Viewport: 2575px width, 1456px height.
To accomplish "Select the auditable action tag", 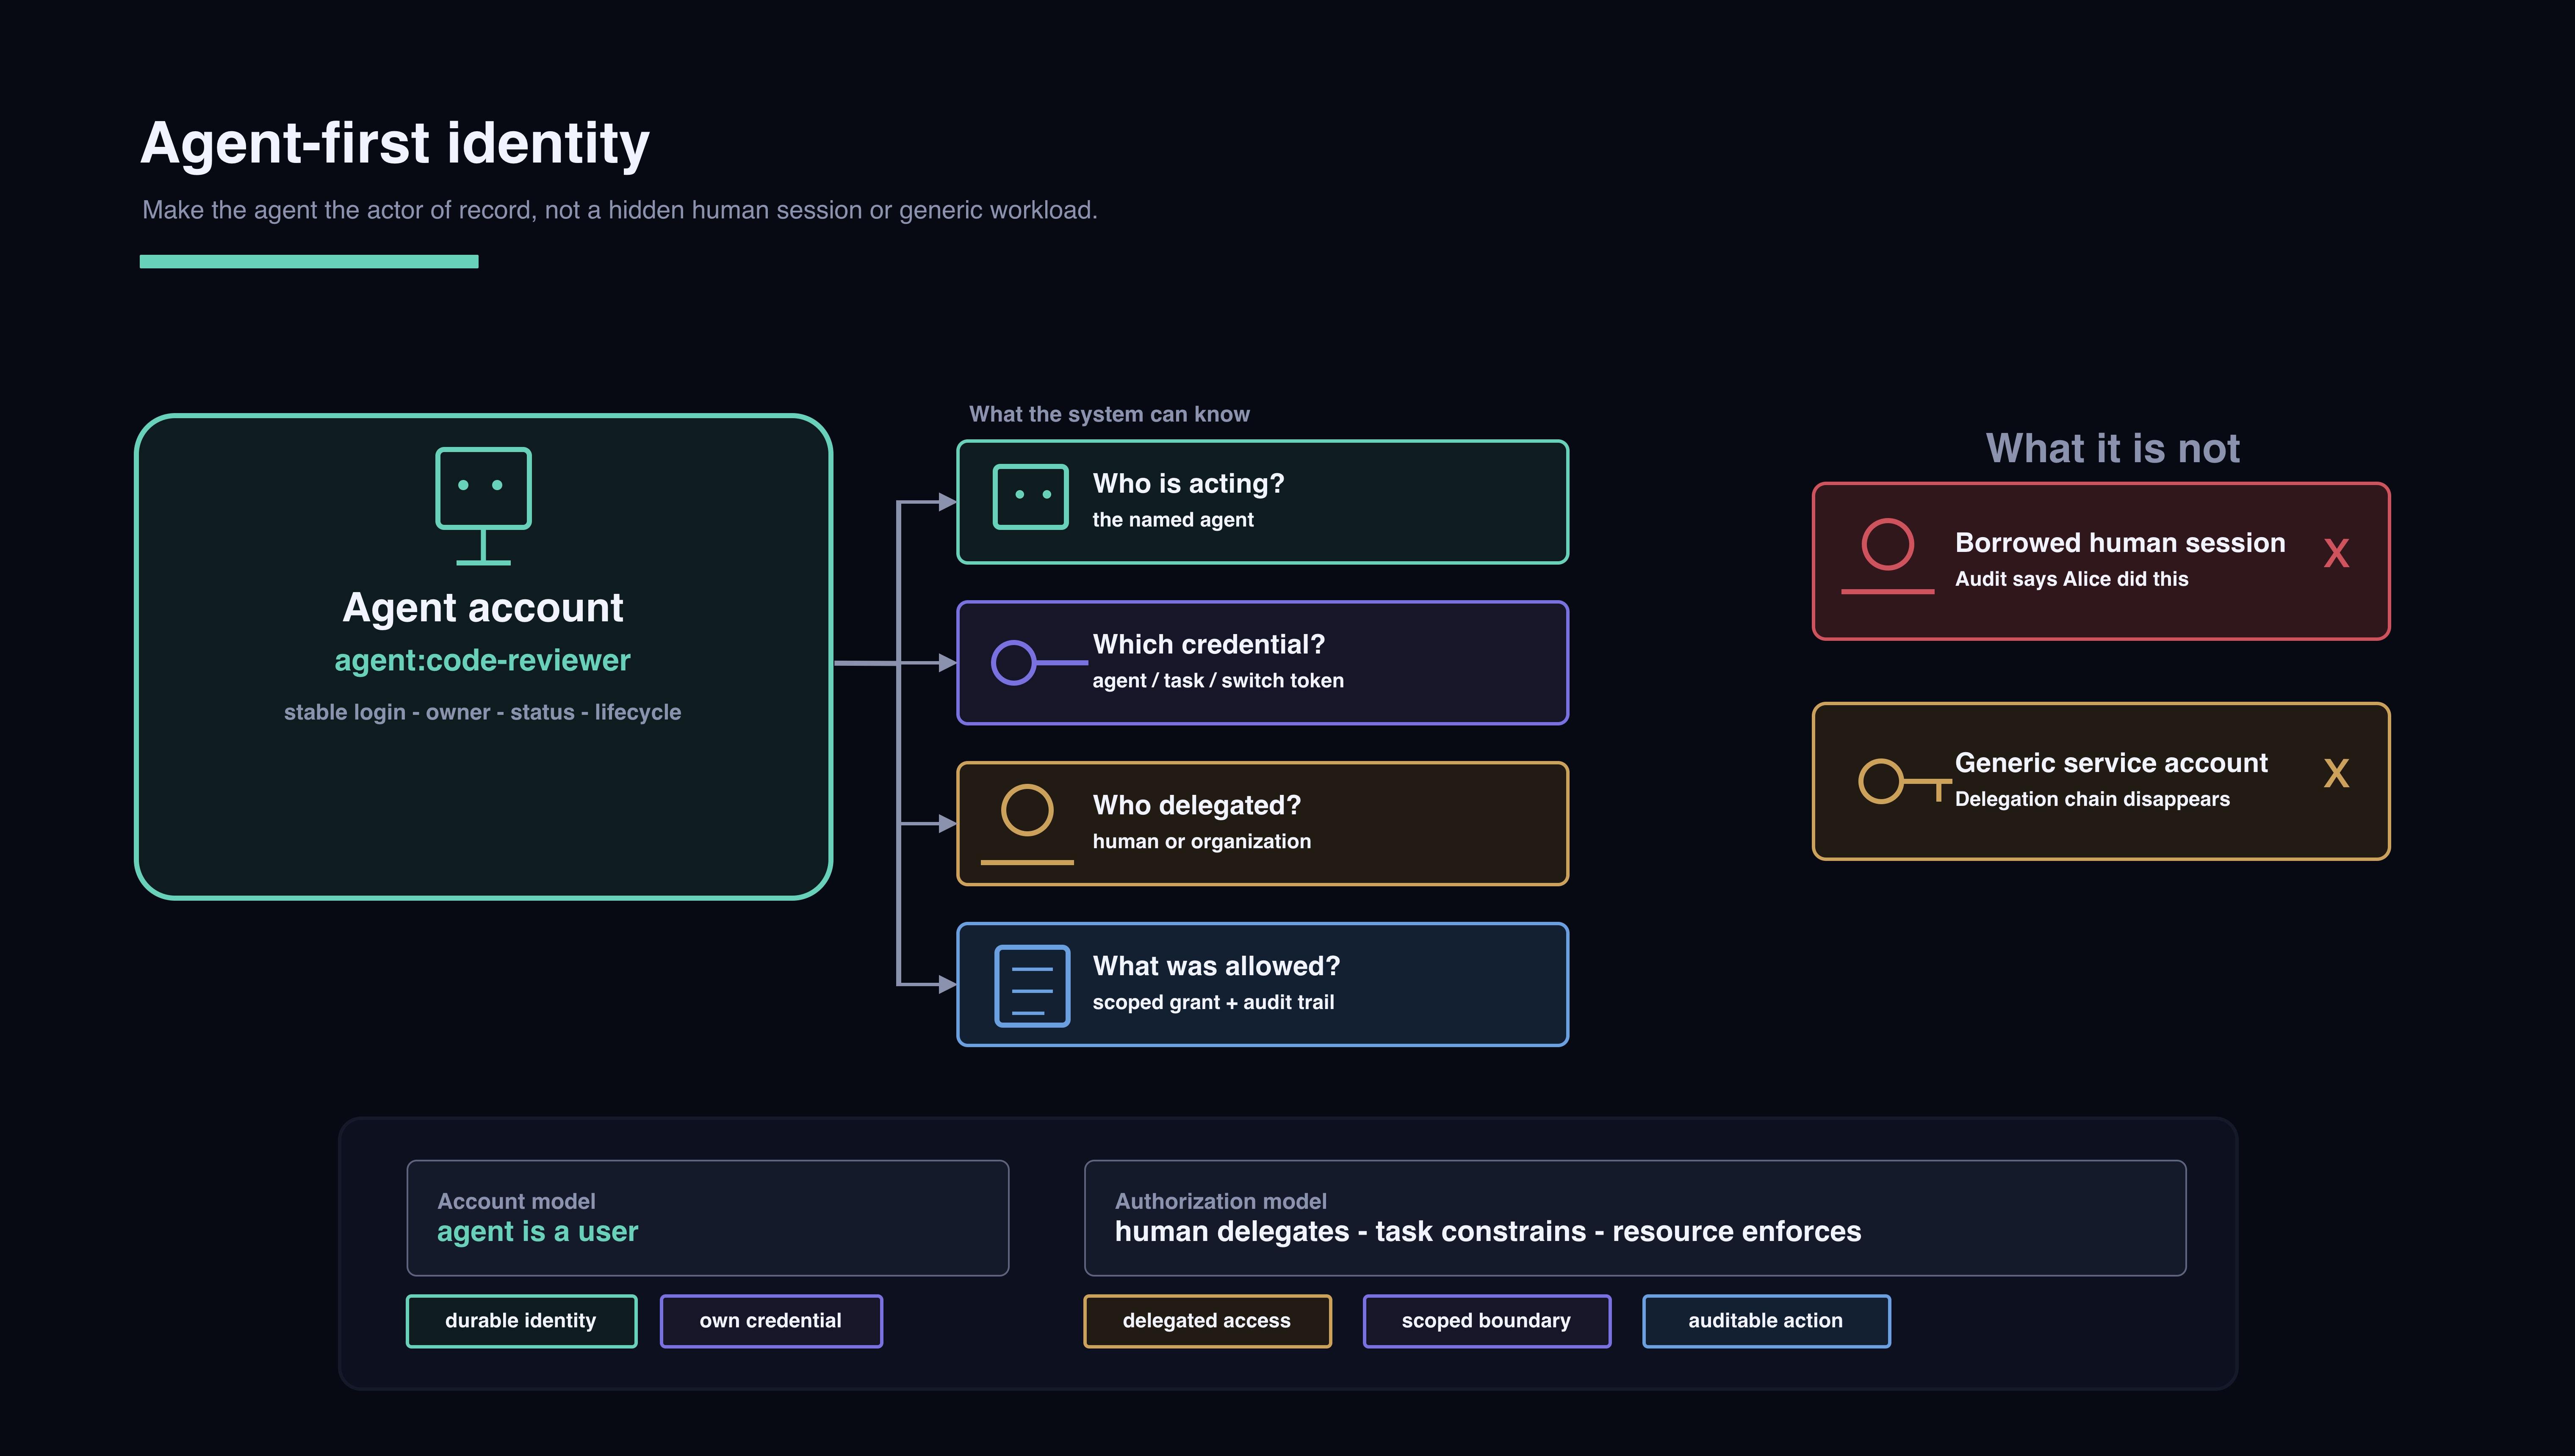I will pyautogui.click(x=1766, y=1321).
